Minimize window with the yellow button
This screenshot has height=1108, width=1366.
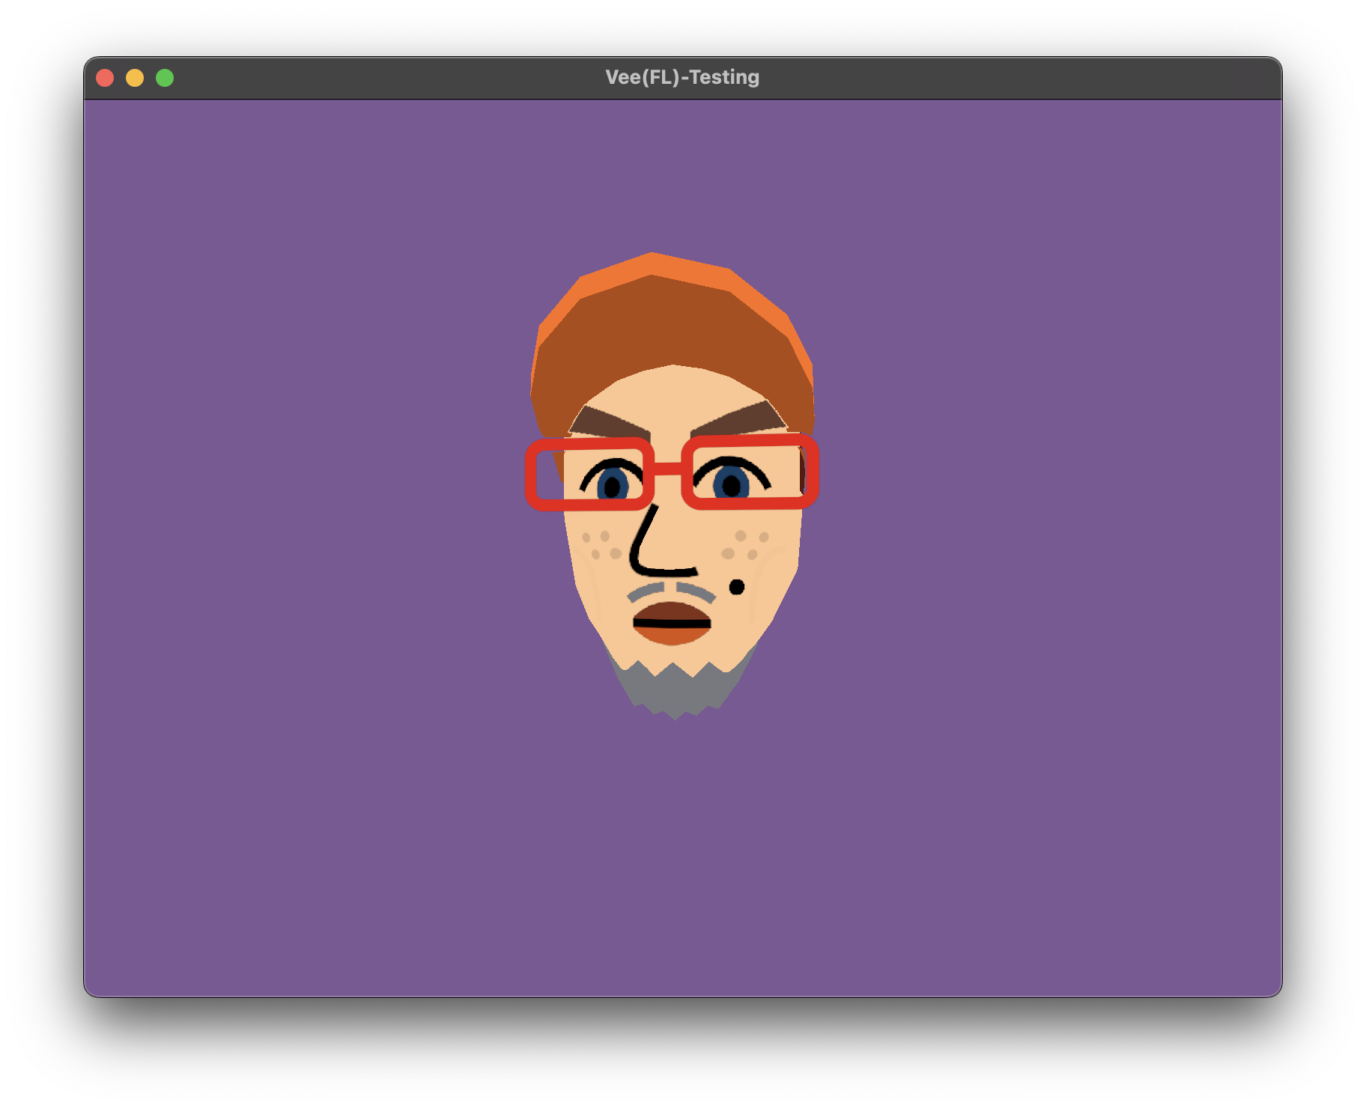pyautogui.click(x=135, y=78)
